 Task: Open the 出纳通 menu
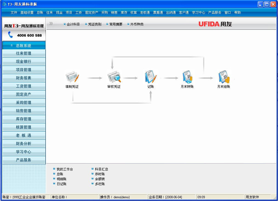171,13
